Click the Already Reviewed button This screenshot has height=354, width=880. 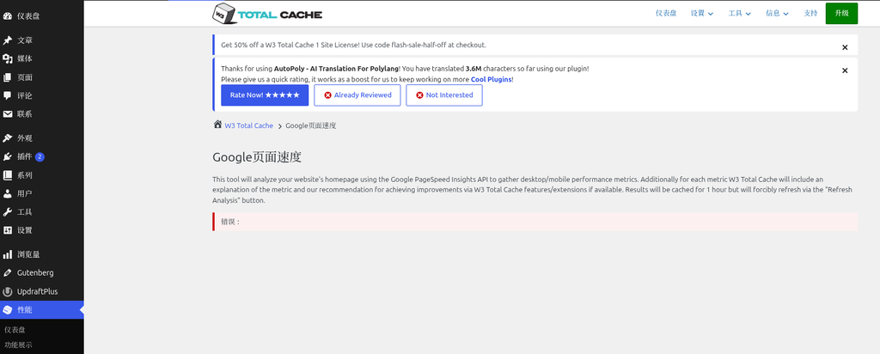coord(357,95)
